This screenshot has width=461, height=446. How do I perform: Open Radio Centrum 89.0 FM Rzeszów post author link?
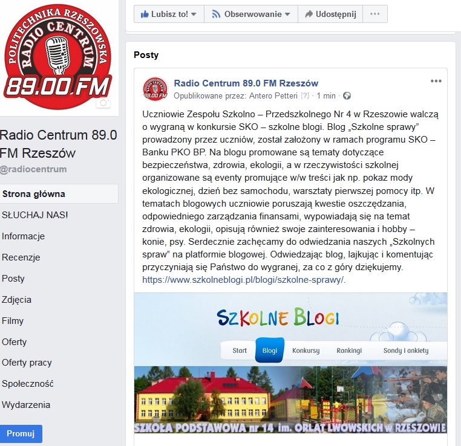pyautogui.click(x=246, y=83)
